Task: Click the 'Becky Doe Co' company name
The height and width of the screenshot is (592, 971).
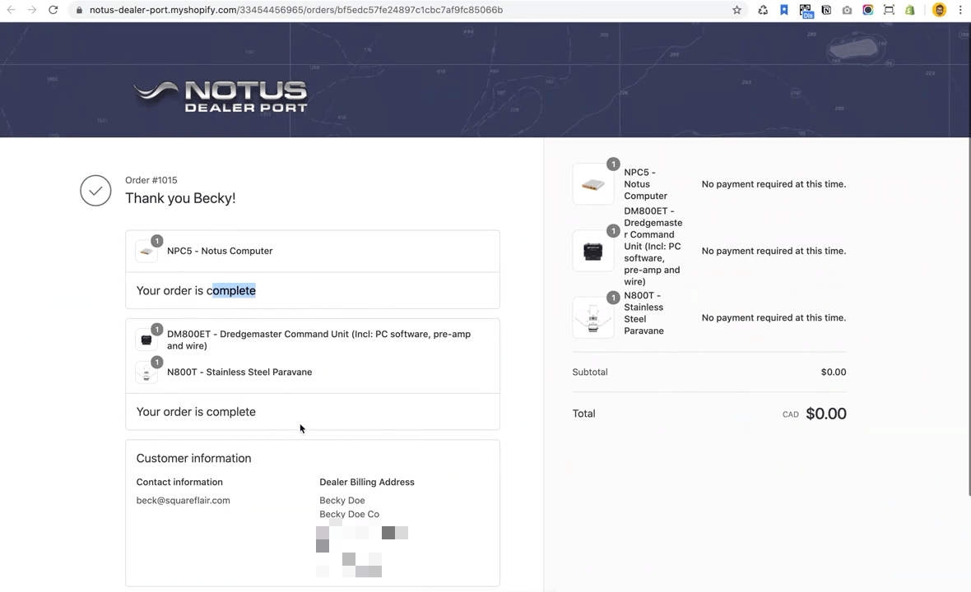Action: coord(349,514)
